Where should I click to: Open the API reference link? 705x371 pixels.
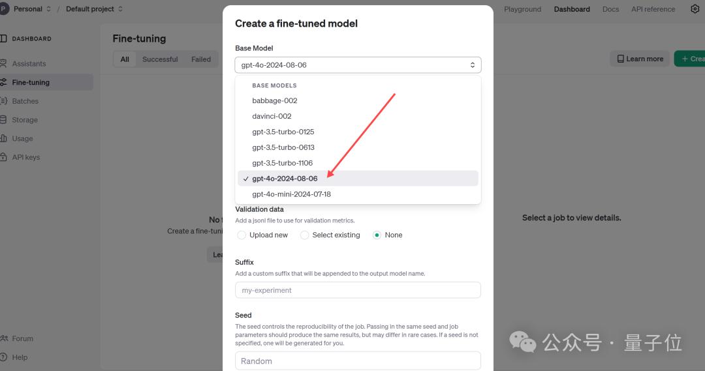653,9
